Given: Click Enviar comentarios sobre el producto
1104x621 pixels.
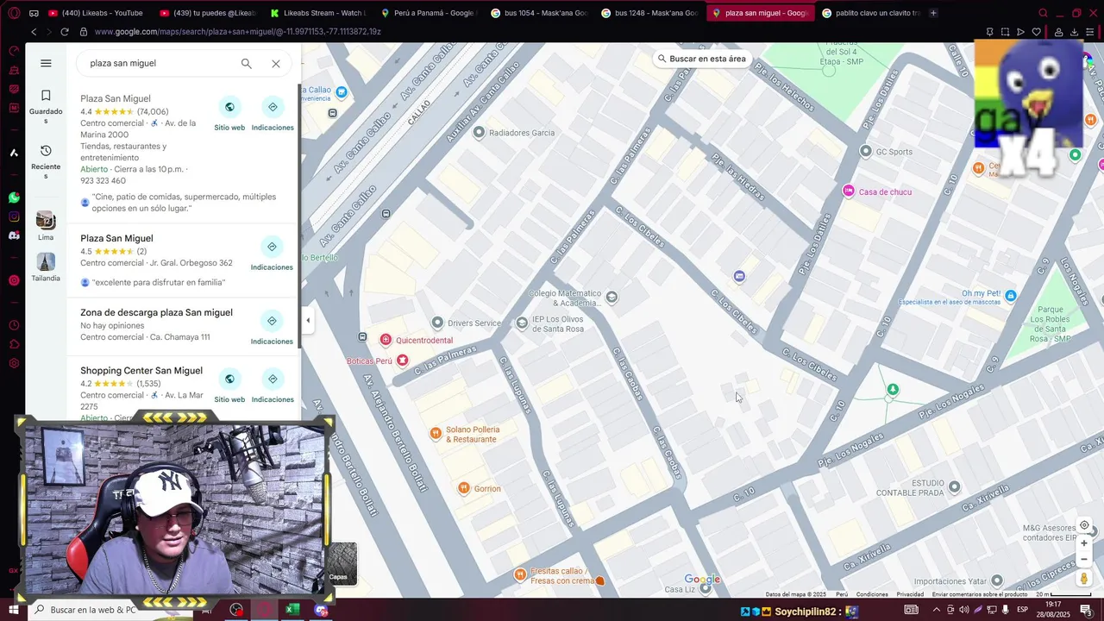Looking at the screenshot, I should (x=980, y=594).
